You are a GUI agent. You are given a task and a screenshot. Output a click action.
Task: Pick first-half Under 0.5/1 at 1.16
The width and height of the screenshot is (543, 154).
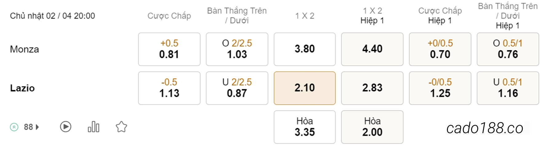coord(508,88)
